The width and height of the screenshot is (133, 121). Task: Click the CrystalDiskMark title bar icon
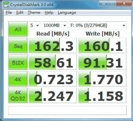click(6, 4)
